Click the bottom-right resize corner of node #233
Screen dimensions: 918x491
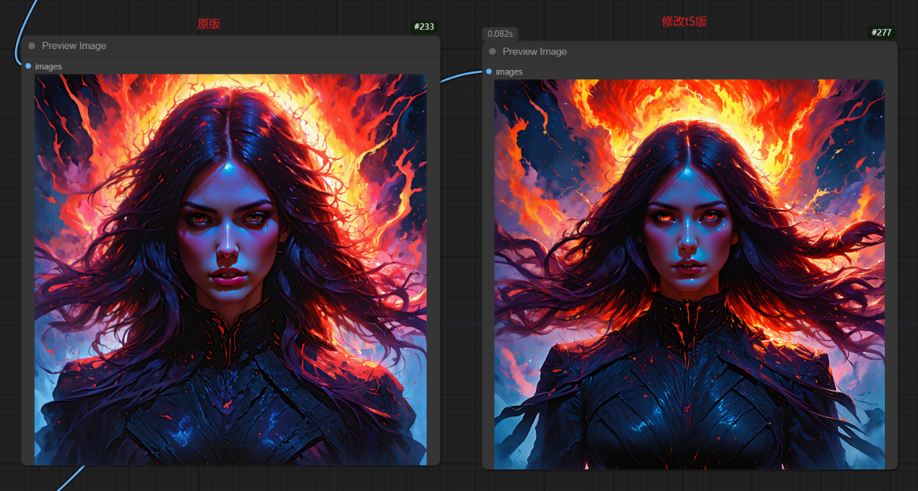[x=437, y=462]
